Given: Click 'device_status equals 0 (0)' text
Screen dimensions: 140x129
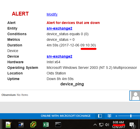Looking at the screenshot, I should click(x=67, y=34).
